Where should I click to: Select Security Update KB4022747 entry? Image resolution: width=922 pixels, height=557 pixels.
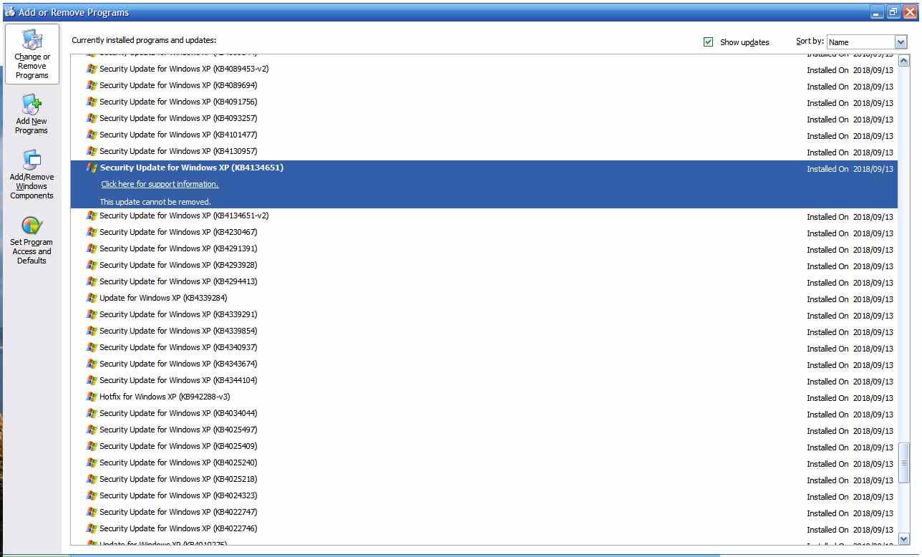(x=484, y=512)
